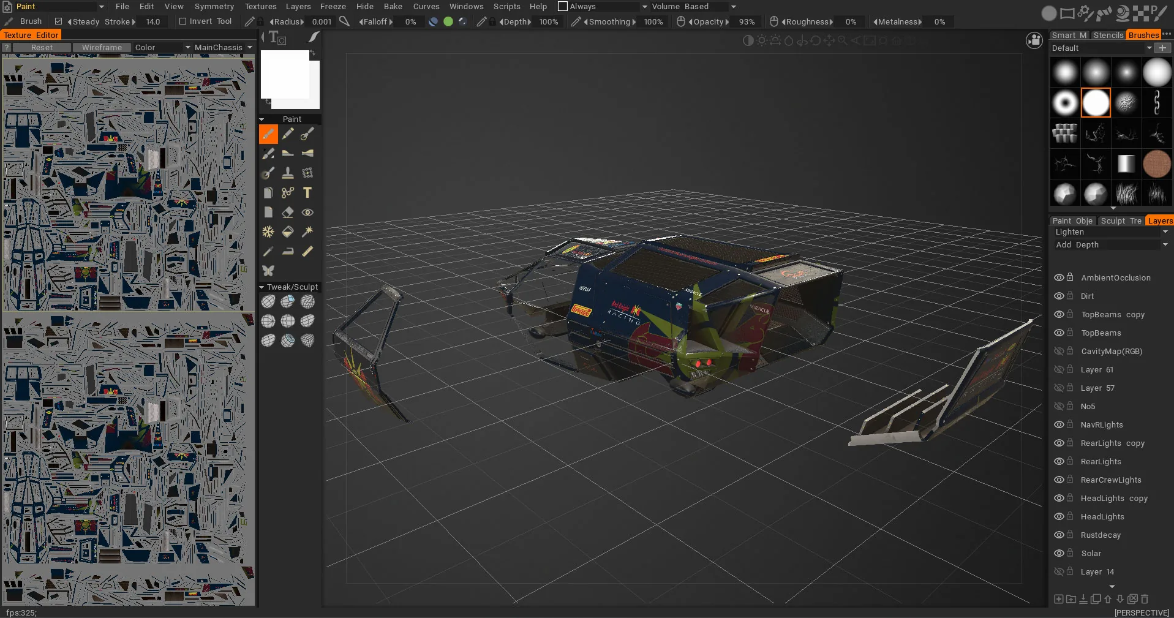Screen dimensions: 1174x618
Task: Open the Add Depth dropdown
Action: coord(1111,244)
